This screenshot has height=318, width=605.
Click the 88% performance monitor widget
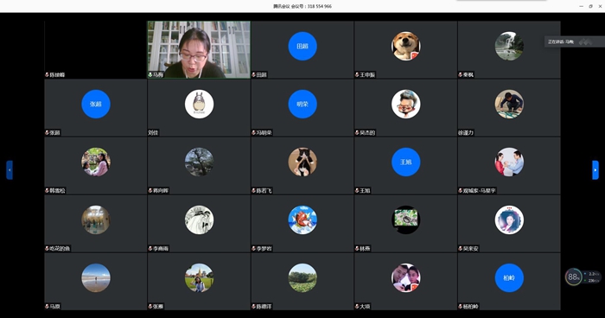tap(573, 277)
